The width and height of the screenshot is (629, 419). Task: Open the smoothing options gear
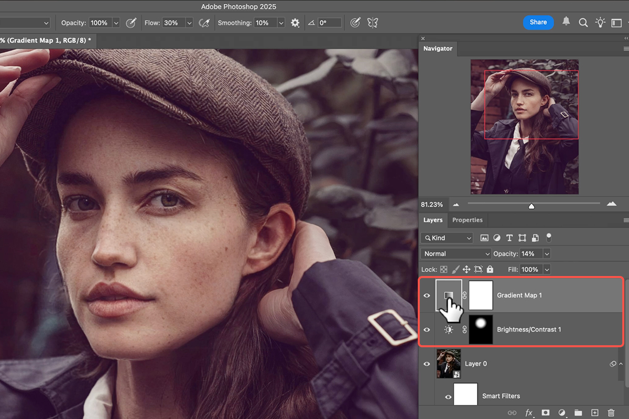tap(295, 23)
